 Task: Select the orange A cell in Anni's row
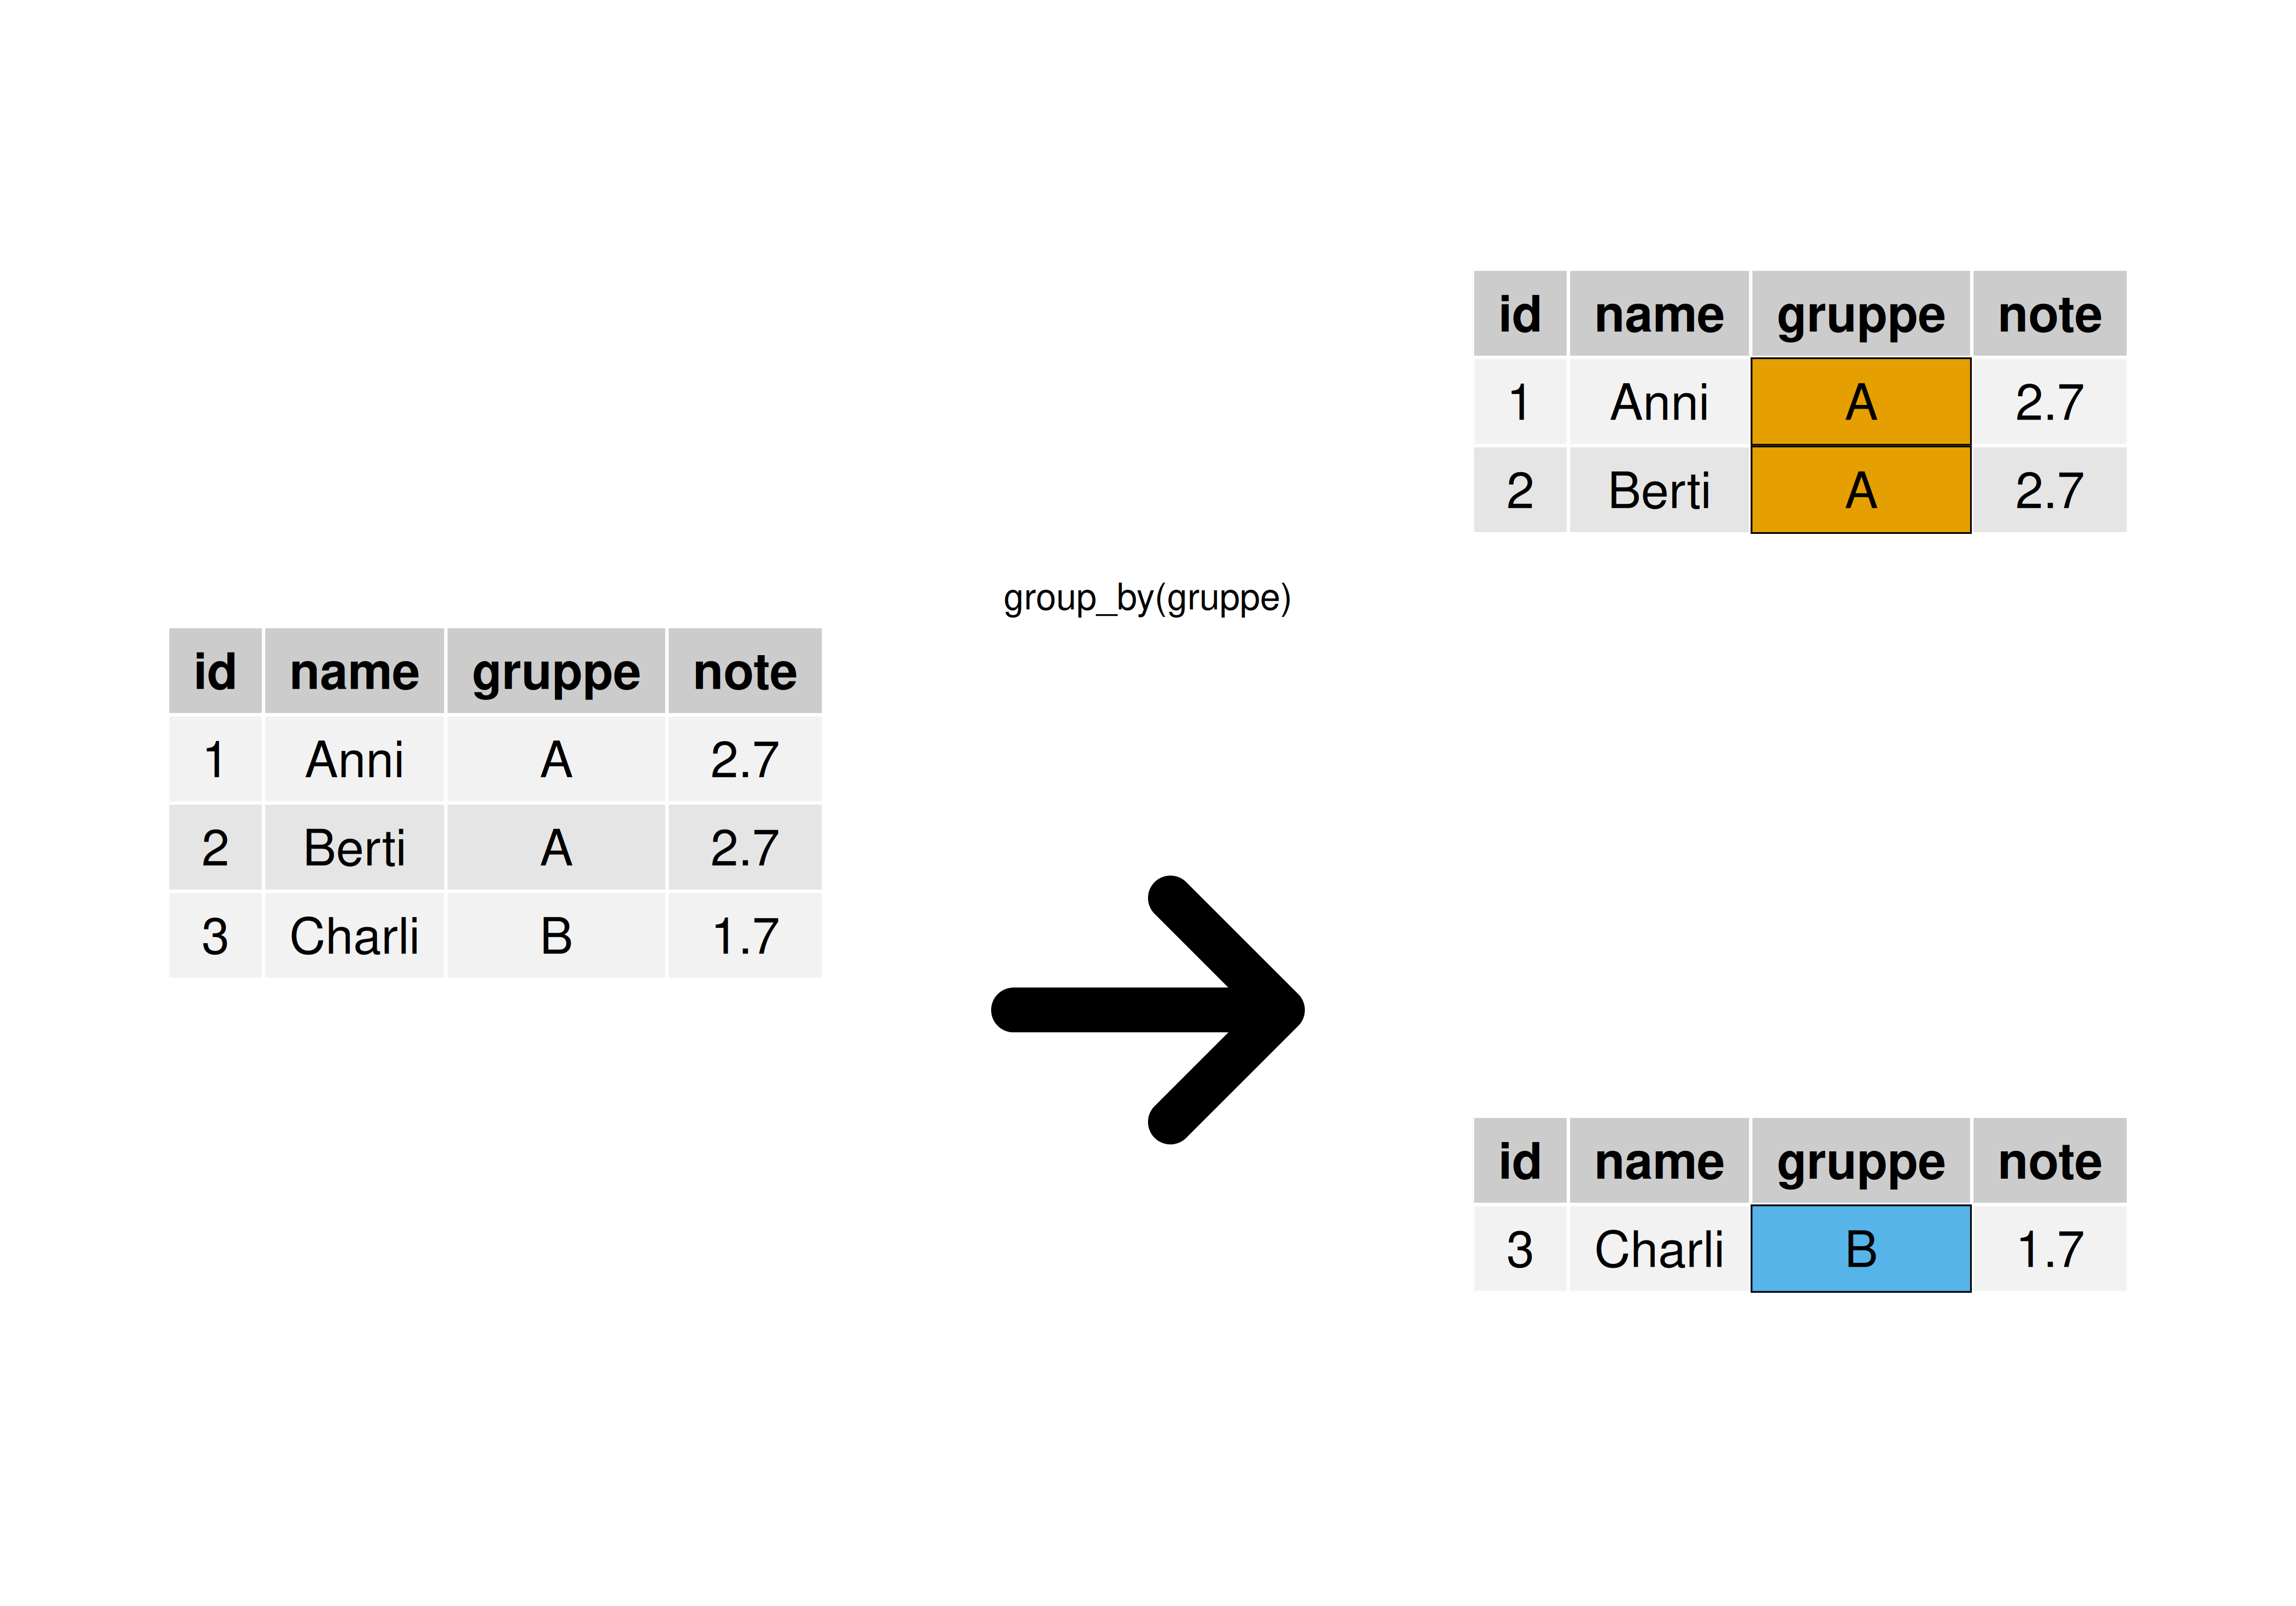click(x=1860, y=402)
